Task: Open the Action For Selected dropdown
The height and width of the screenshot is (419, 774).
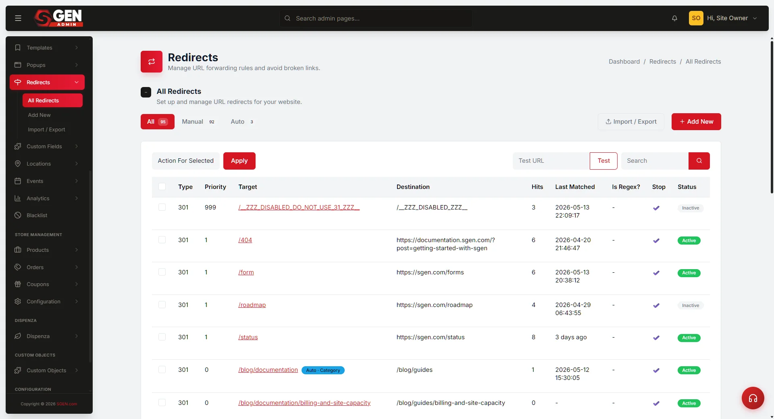Action: pyautogui.click(x=186, y=161)
